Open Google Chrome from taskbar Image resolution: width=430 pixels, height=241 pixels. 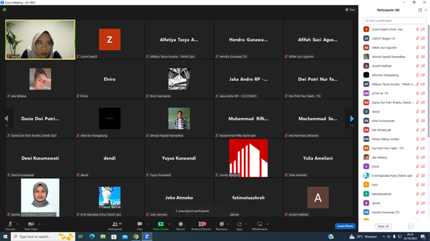[x=136, y=236]
